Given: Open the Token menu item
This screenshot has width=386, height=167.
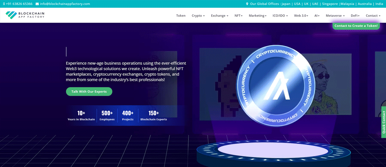Looking at the screenshot, I should point(181,15).
